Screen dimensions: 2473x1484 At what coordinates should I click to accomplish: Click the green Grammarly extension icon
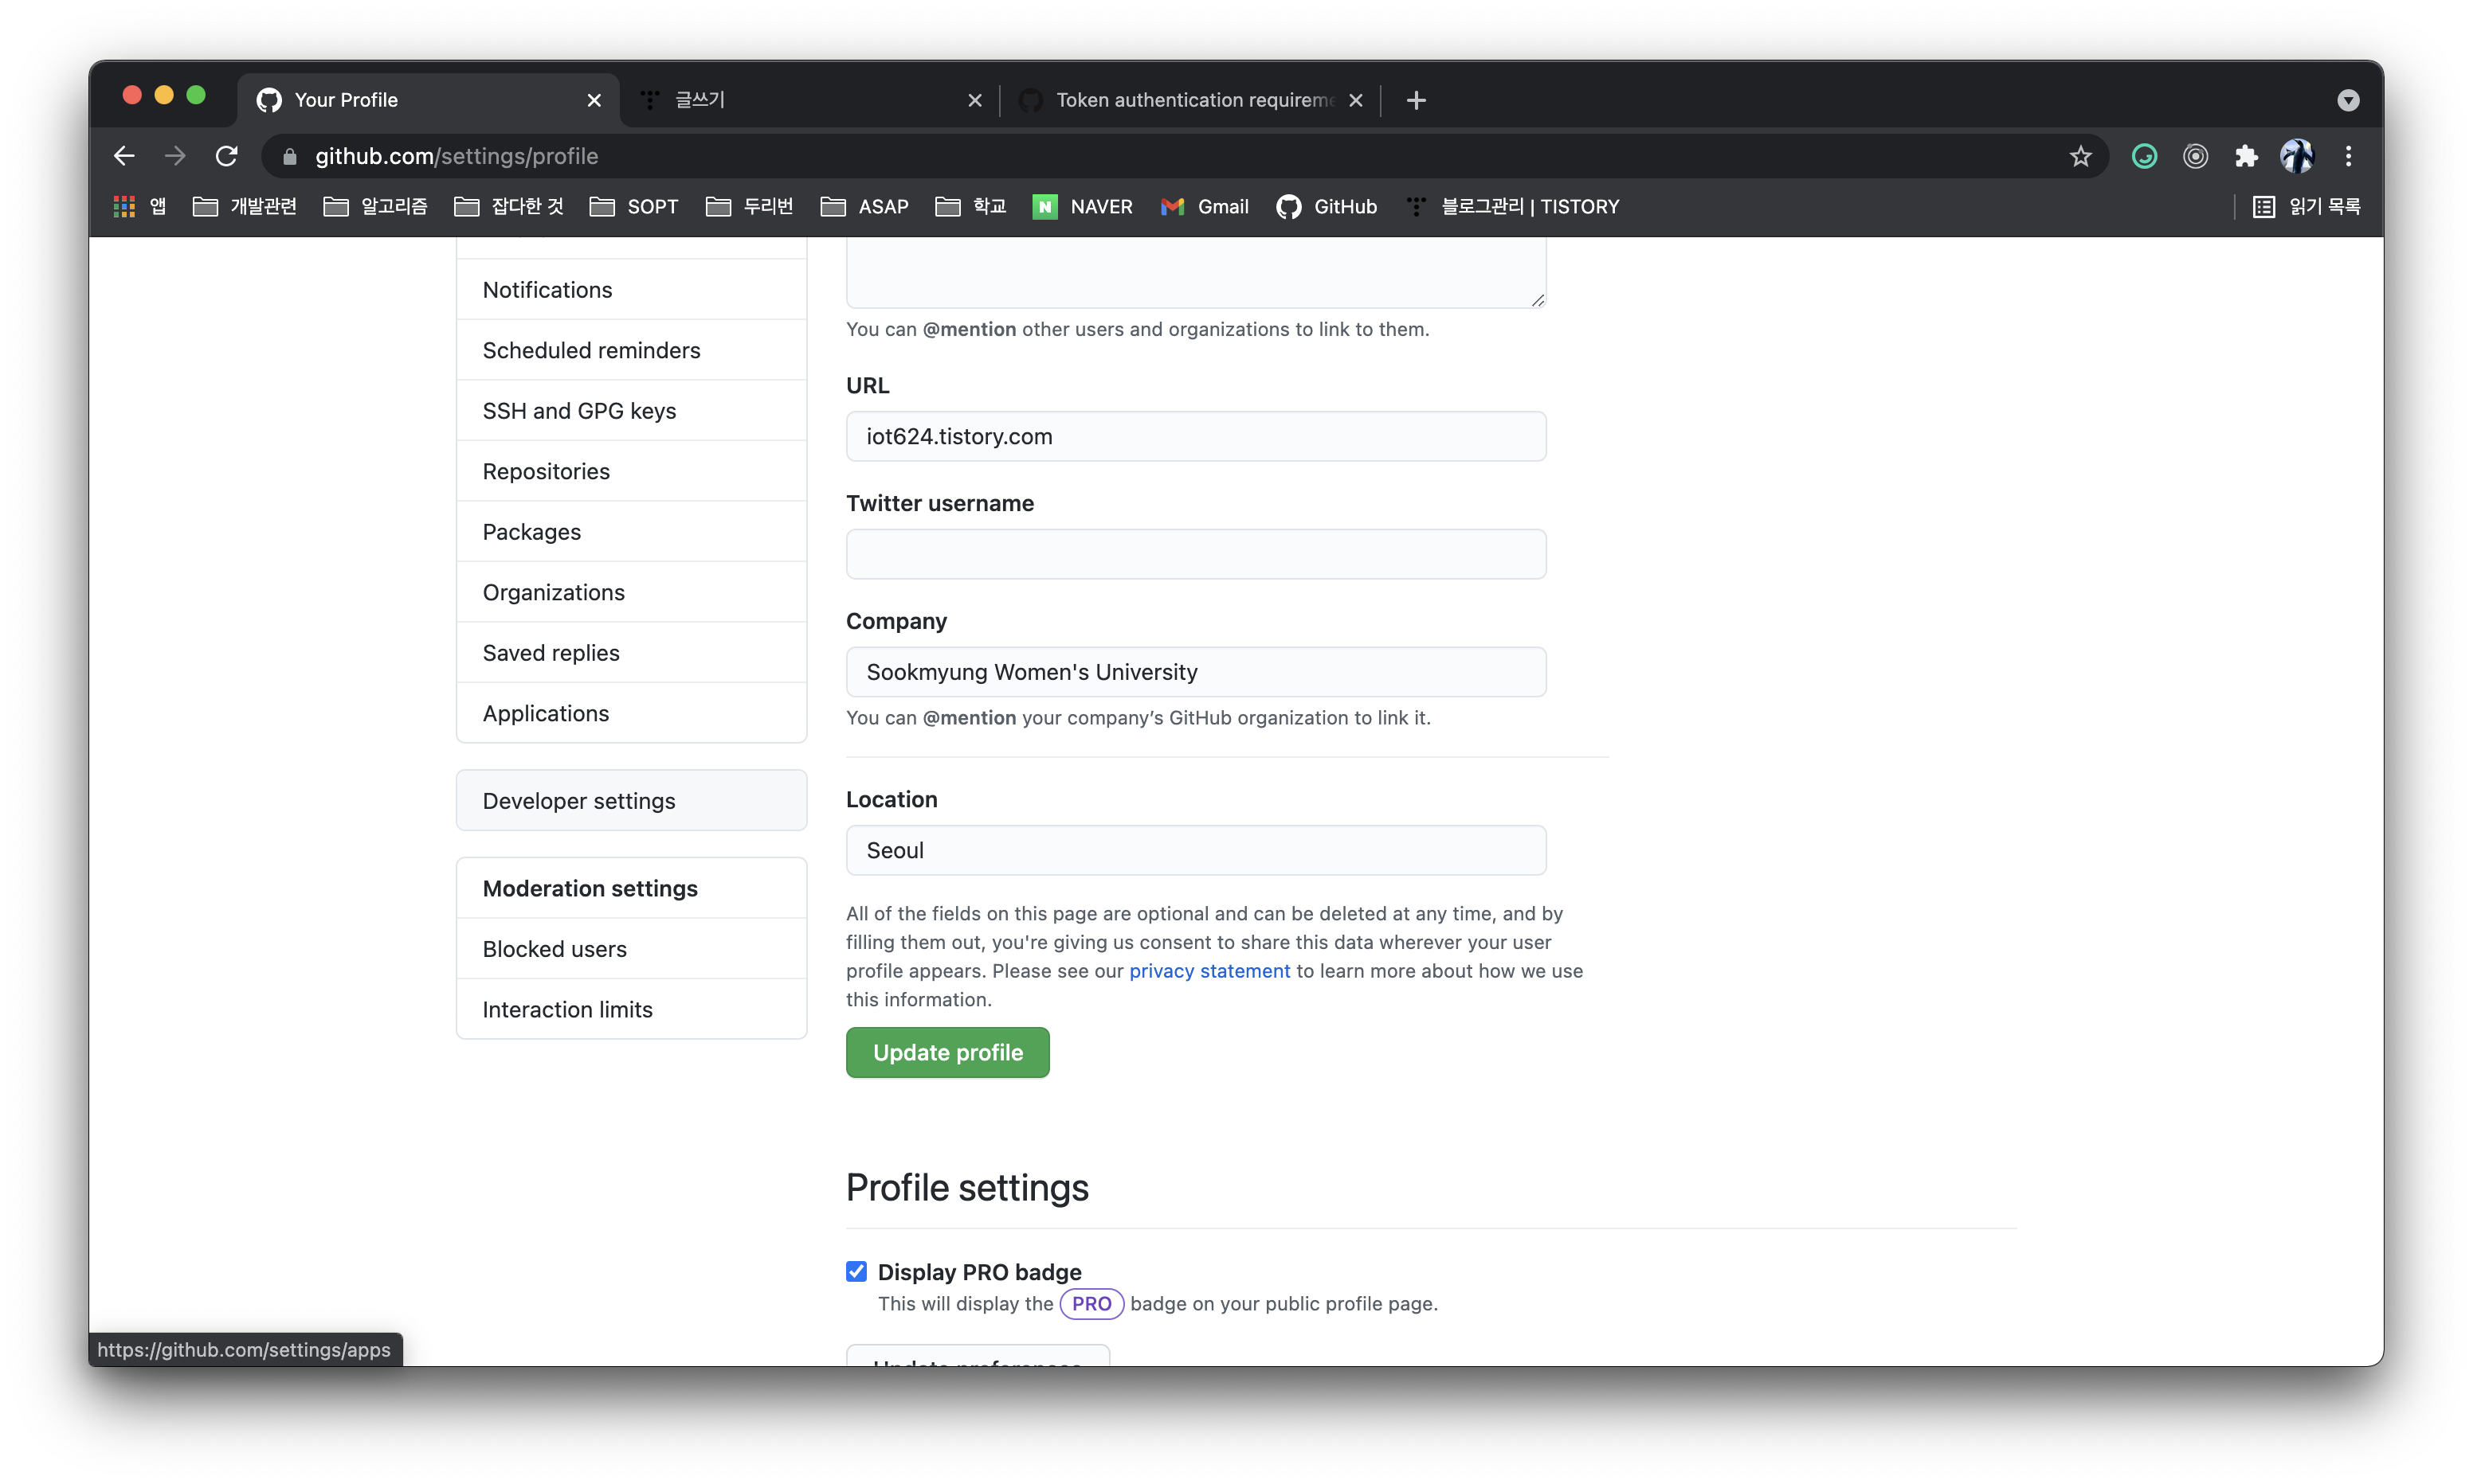click(x=2144, y=156)
